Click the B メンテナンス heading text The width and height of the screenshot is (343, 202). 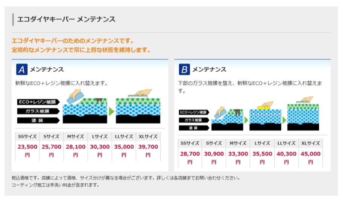[209, 69]
